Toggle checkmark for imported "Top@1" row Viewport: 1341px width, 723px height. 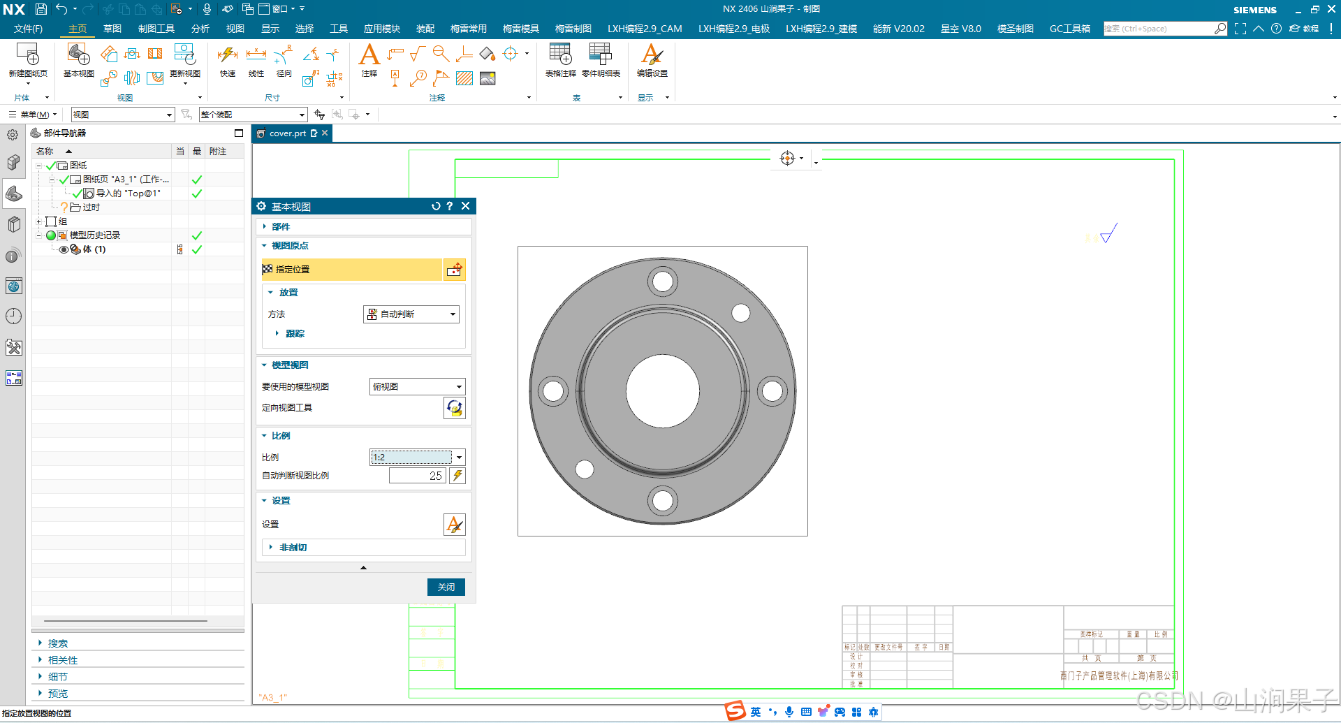pos(197,193)
